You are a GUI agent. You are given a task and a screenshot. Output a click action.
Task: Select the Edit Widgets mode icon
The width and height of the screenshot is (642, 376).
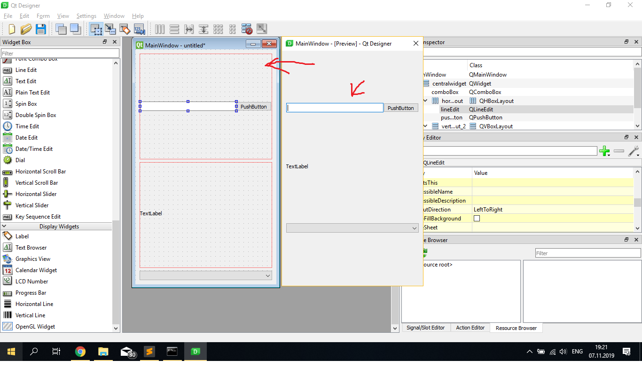click(x=96, y=29)
